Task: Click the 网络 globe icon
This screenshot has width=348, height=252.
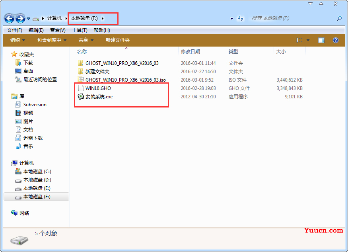Action: coord(14,213)
